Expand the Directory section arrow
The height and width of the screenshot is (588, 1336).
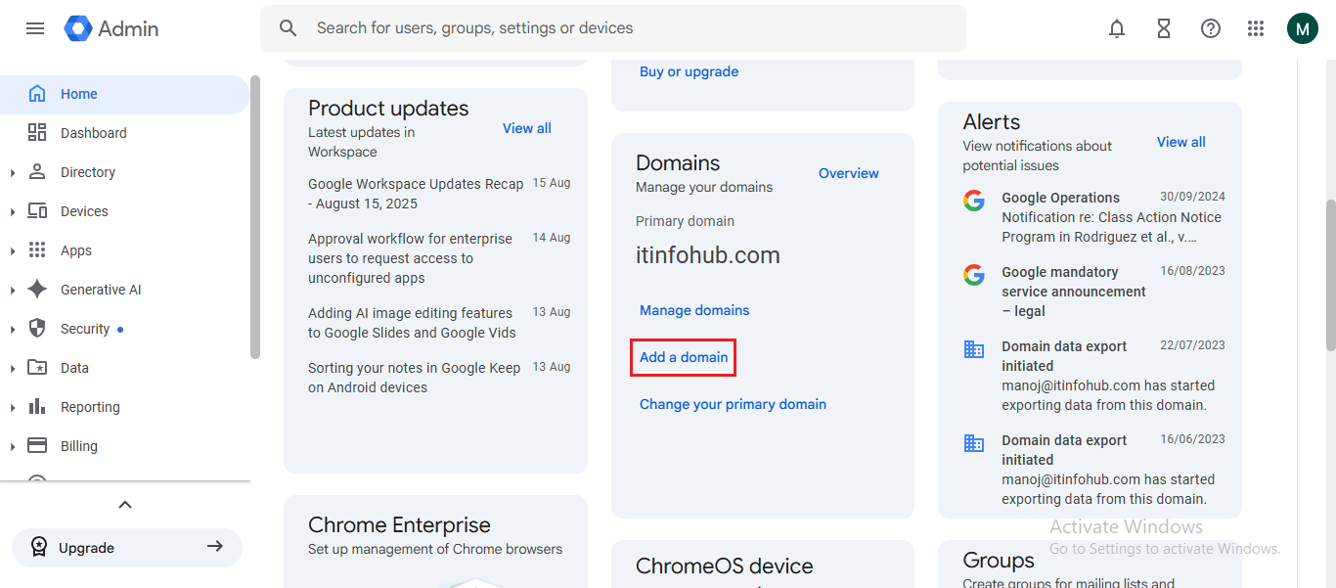(13, 173)
